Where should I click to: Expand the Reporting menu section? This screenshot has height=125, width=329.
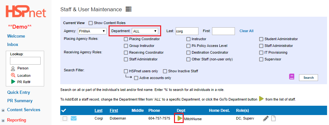[3, 121]
